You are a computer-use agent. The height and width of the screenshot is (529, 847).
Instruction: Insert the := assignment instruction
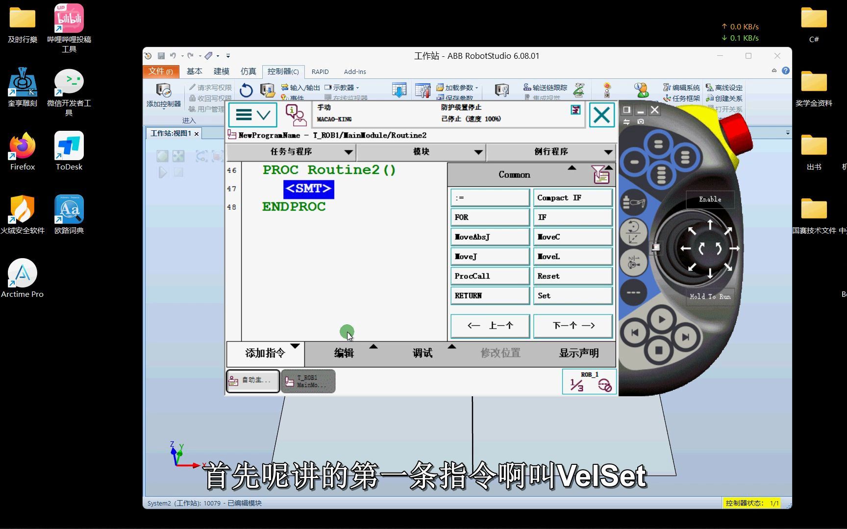click(490, 198)
